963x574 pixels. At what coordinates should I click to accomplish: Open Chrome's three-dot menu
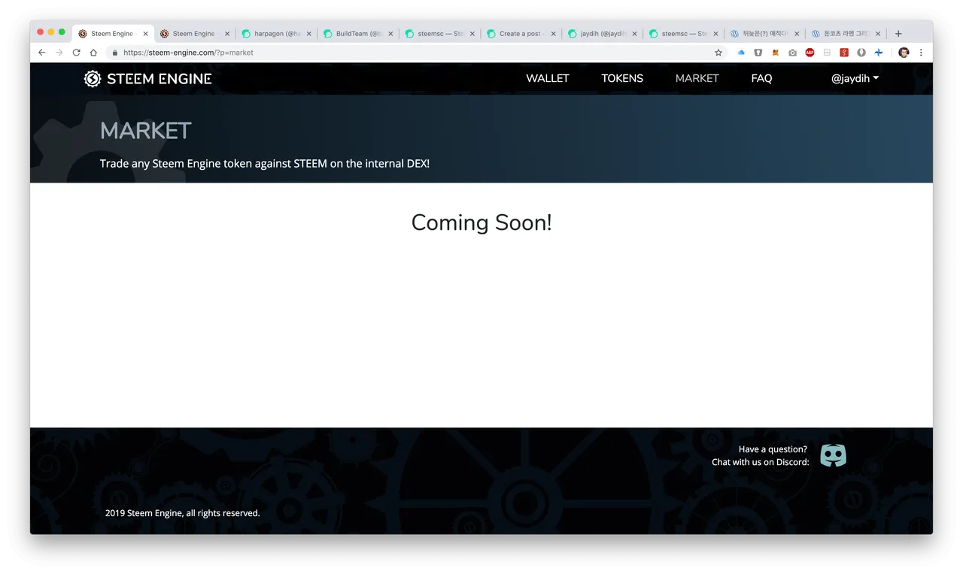click(x=921, y=53)
